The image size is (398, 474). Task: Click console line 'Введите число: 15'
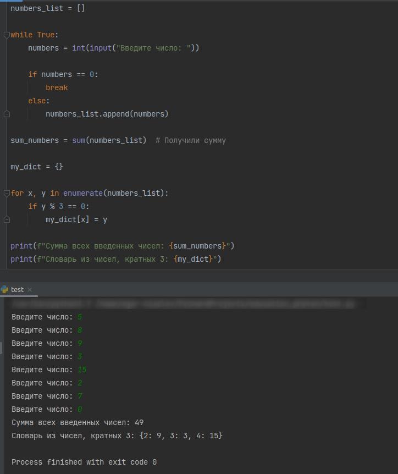click(x=49, y=370)
